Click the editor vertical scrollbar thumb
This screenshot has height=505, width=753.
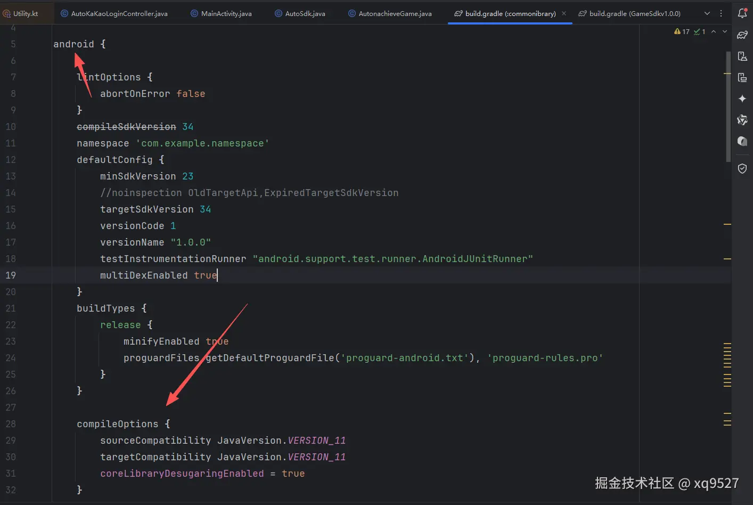pyautogui.click(x=729, y=107)
